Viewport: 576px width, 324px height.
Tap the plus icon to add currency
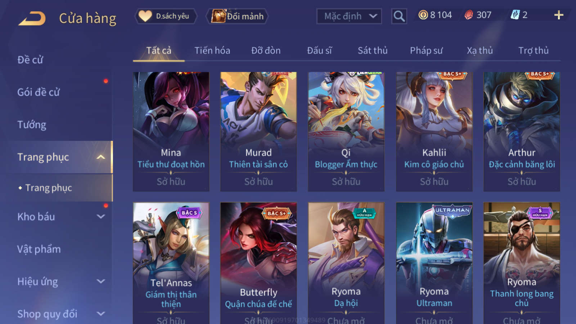click(558, 15)
